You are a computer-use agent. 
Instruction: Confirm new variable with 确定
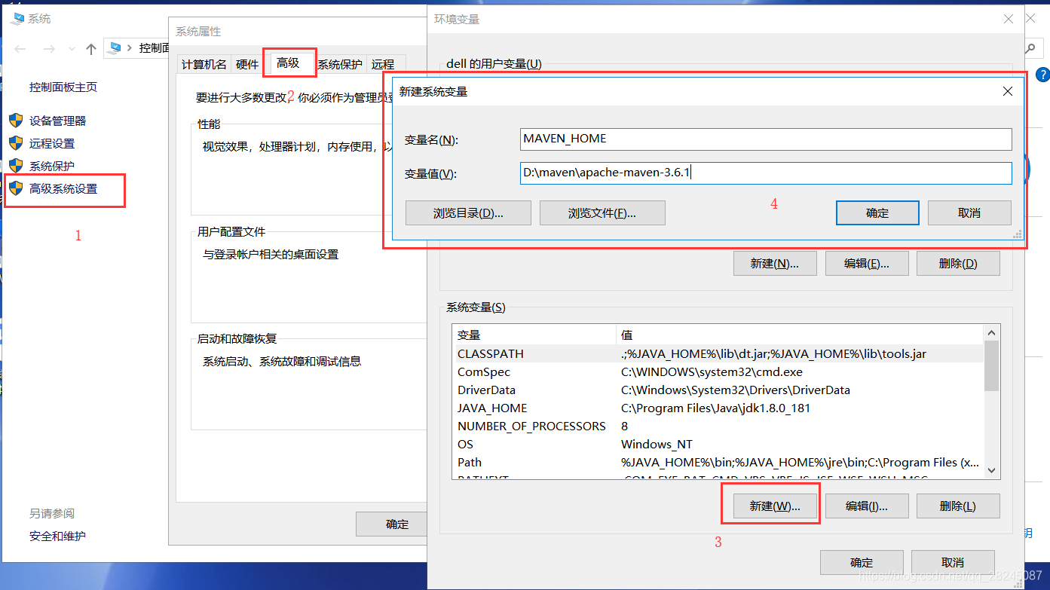click(x=877, y=212)
